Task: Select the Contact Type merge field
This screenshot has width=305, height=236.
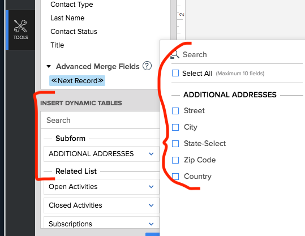Action: pyautogui.click(x=71, y=5)
